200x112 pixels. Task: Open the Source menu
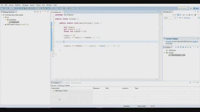[11, 5]
